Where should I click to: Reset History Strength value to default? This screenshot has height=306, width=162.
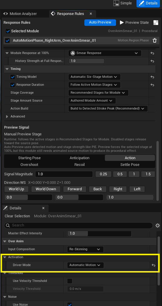pyautogui.click(x=152, y=61)
